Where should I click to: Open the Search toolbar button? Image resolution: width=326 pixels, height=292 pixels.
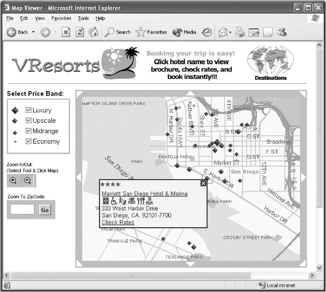(x=117, y=32)
